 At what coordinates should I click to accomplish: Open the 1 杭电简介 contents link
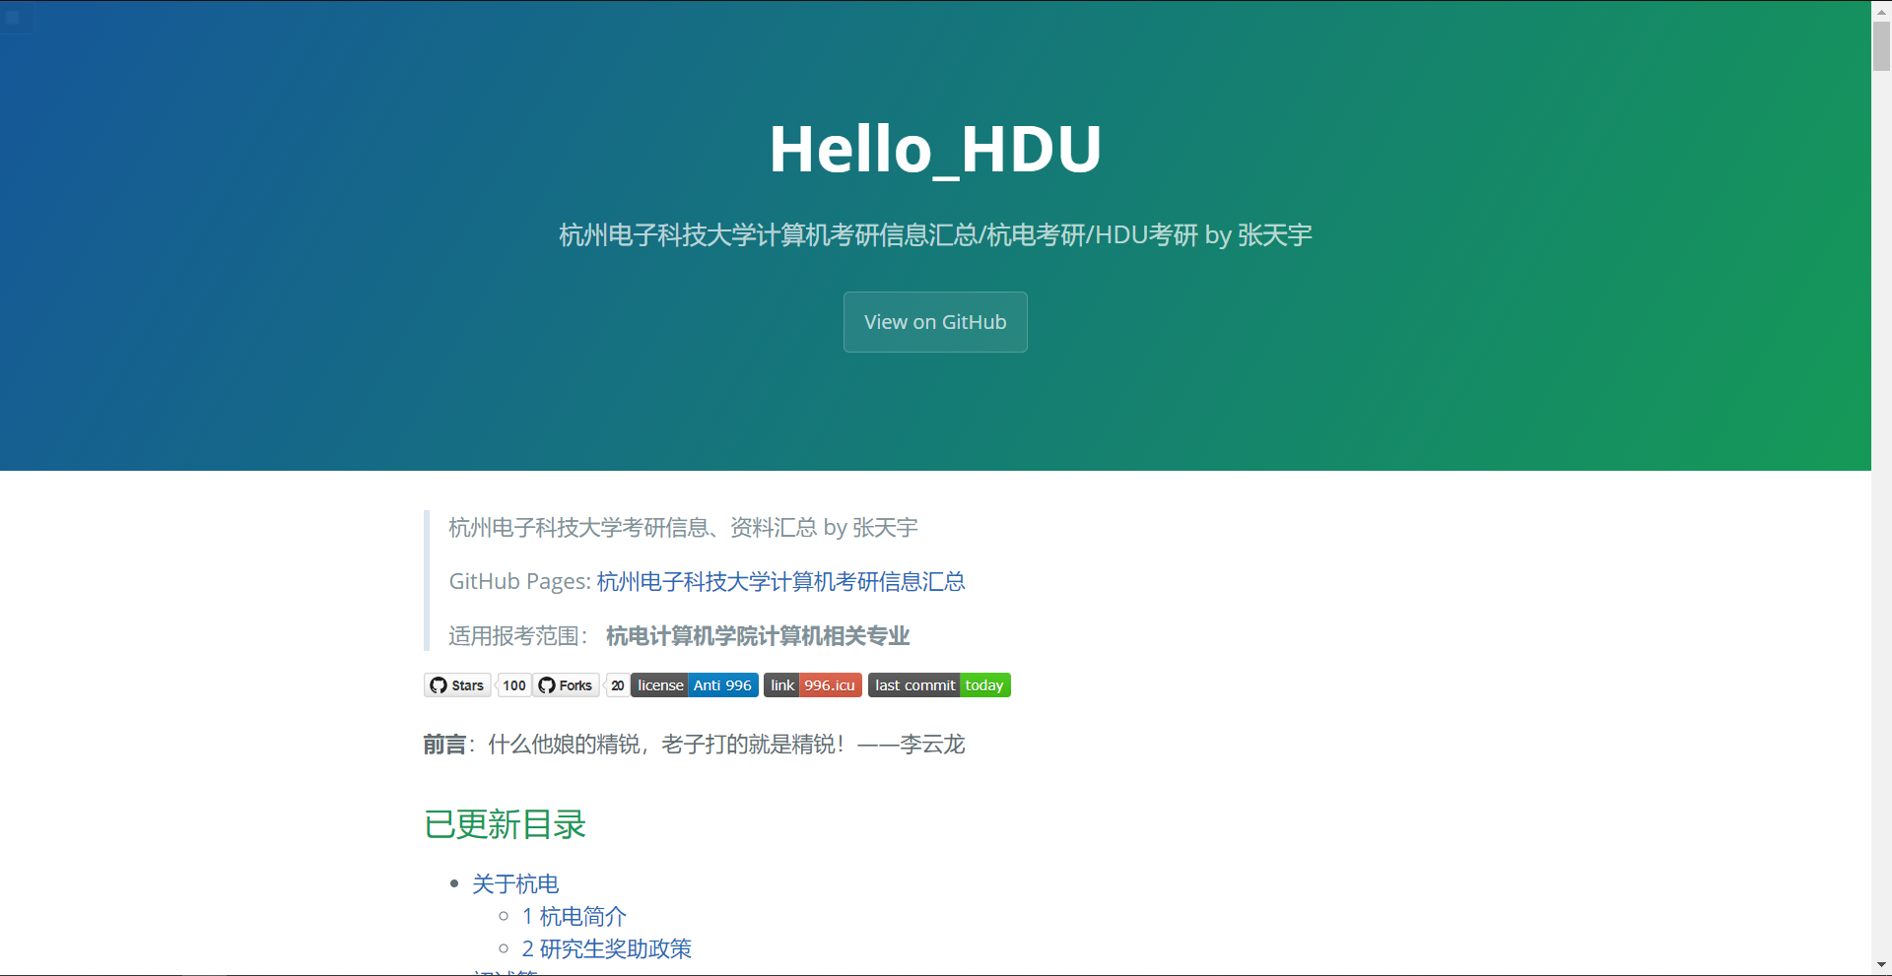[574, 917]
